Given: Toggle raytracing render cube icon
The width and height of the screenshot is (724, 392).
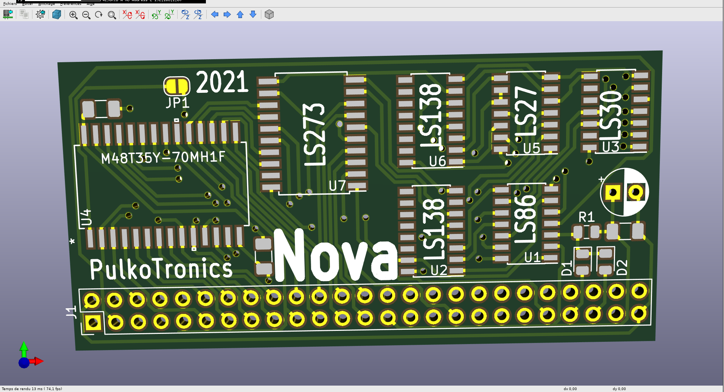Looking at the screenshot, I should [57, 15].
